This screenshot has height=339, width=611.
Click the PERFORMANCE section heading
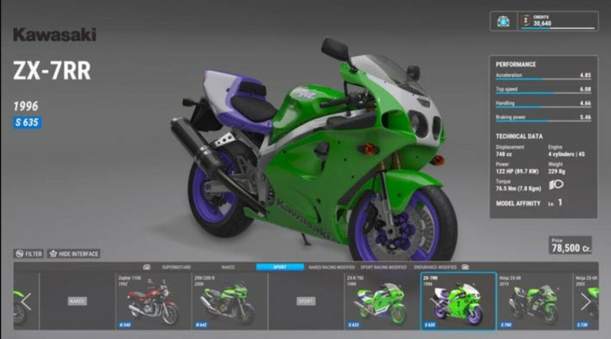point(516,64)
